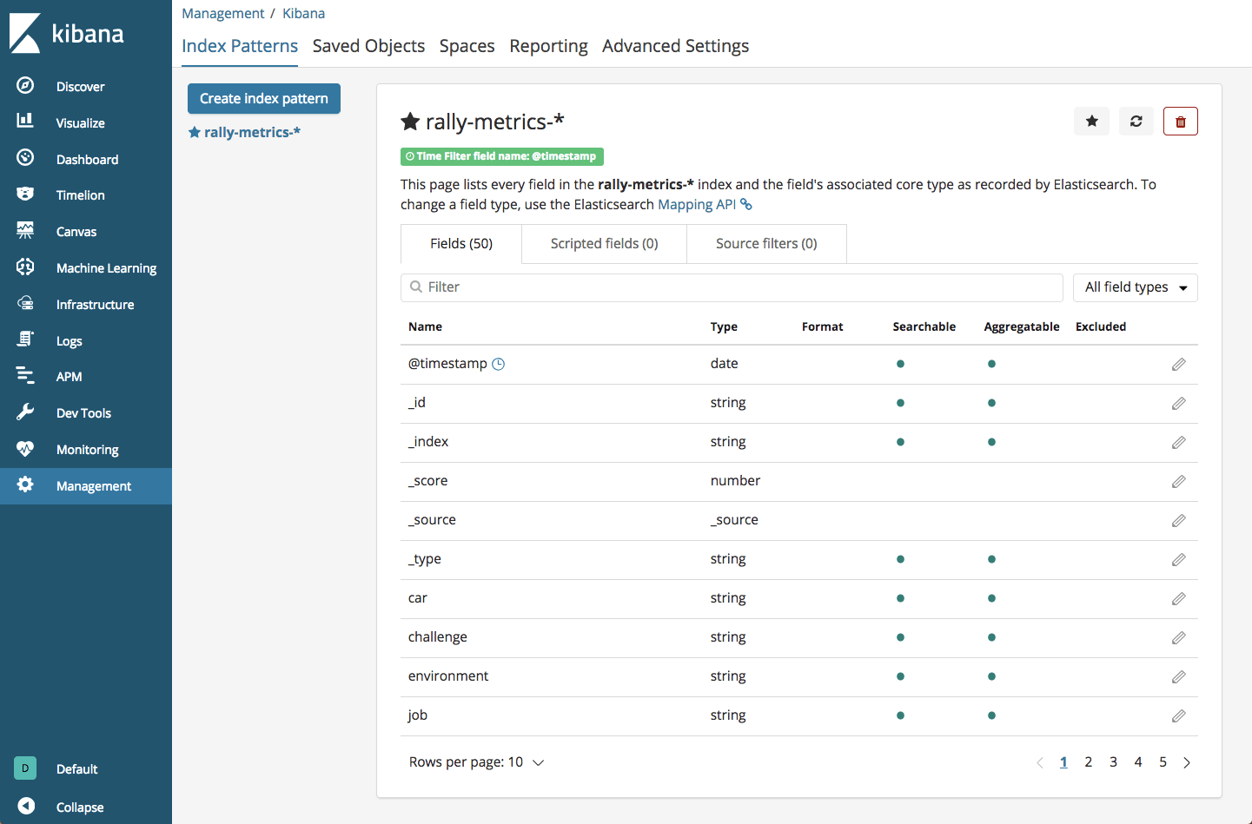Edit the _type field pencil icon
1252x824 pixels.
(x=1178, y=560)
